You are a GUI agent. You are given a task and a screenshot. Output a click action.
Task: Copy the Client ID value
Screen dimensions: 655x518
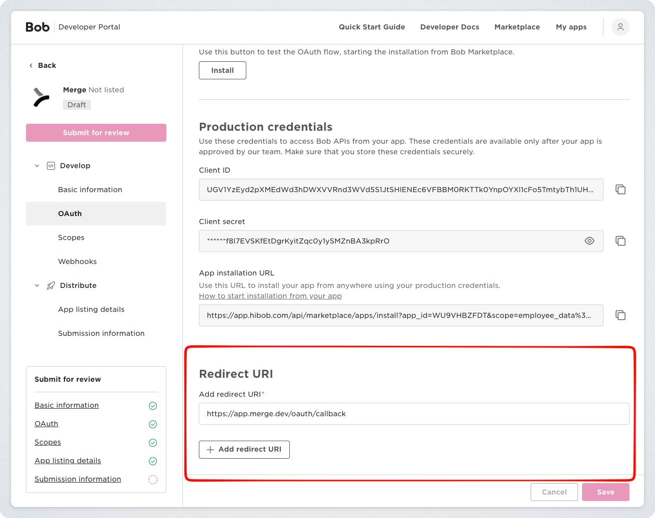[x=621, y=190]
